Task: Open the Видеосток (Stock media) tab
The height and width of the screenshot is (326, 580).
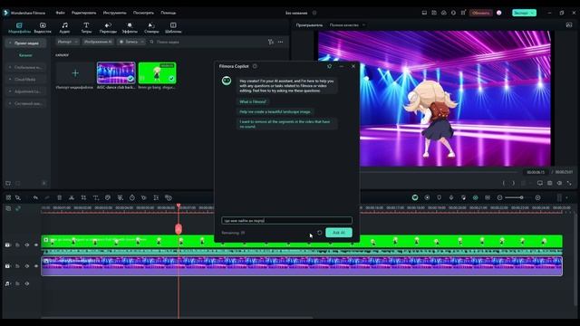Action: [x=43, y=28]
